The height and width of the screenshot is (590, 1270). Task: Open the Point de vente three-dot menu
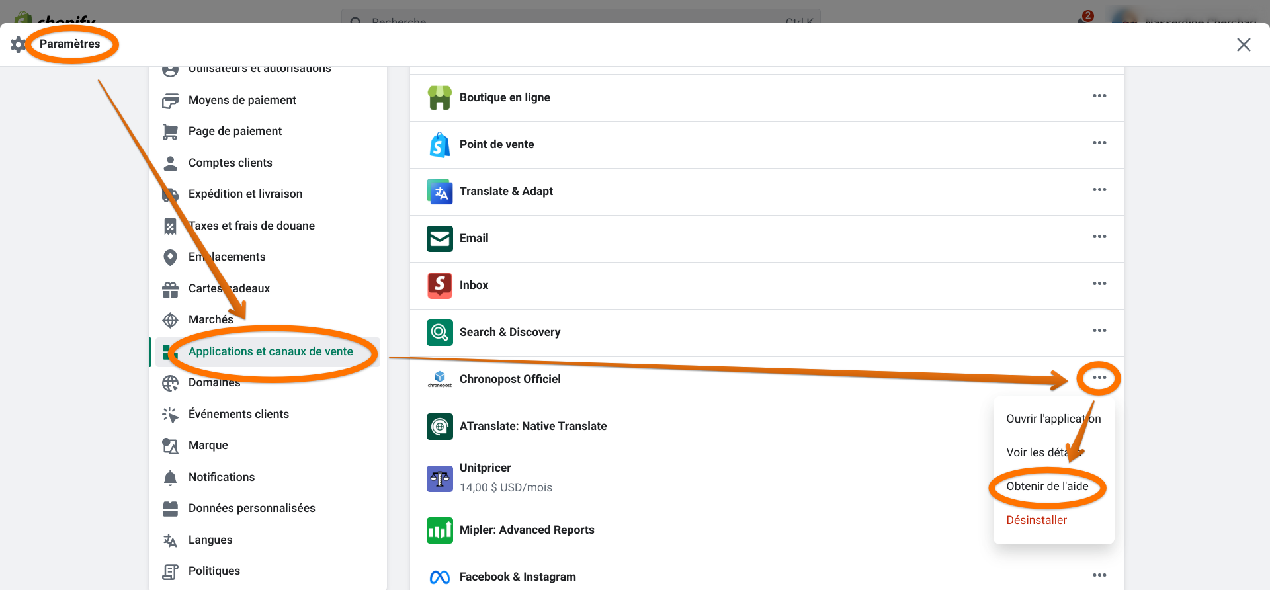1099,143
